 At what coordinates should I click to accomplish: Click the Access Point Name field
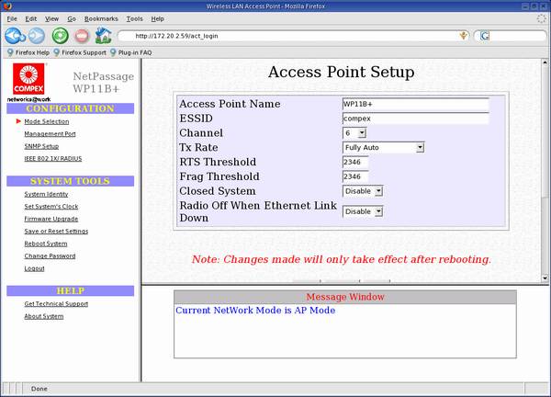(415, 104)
